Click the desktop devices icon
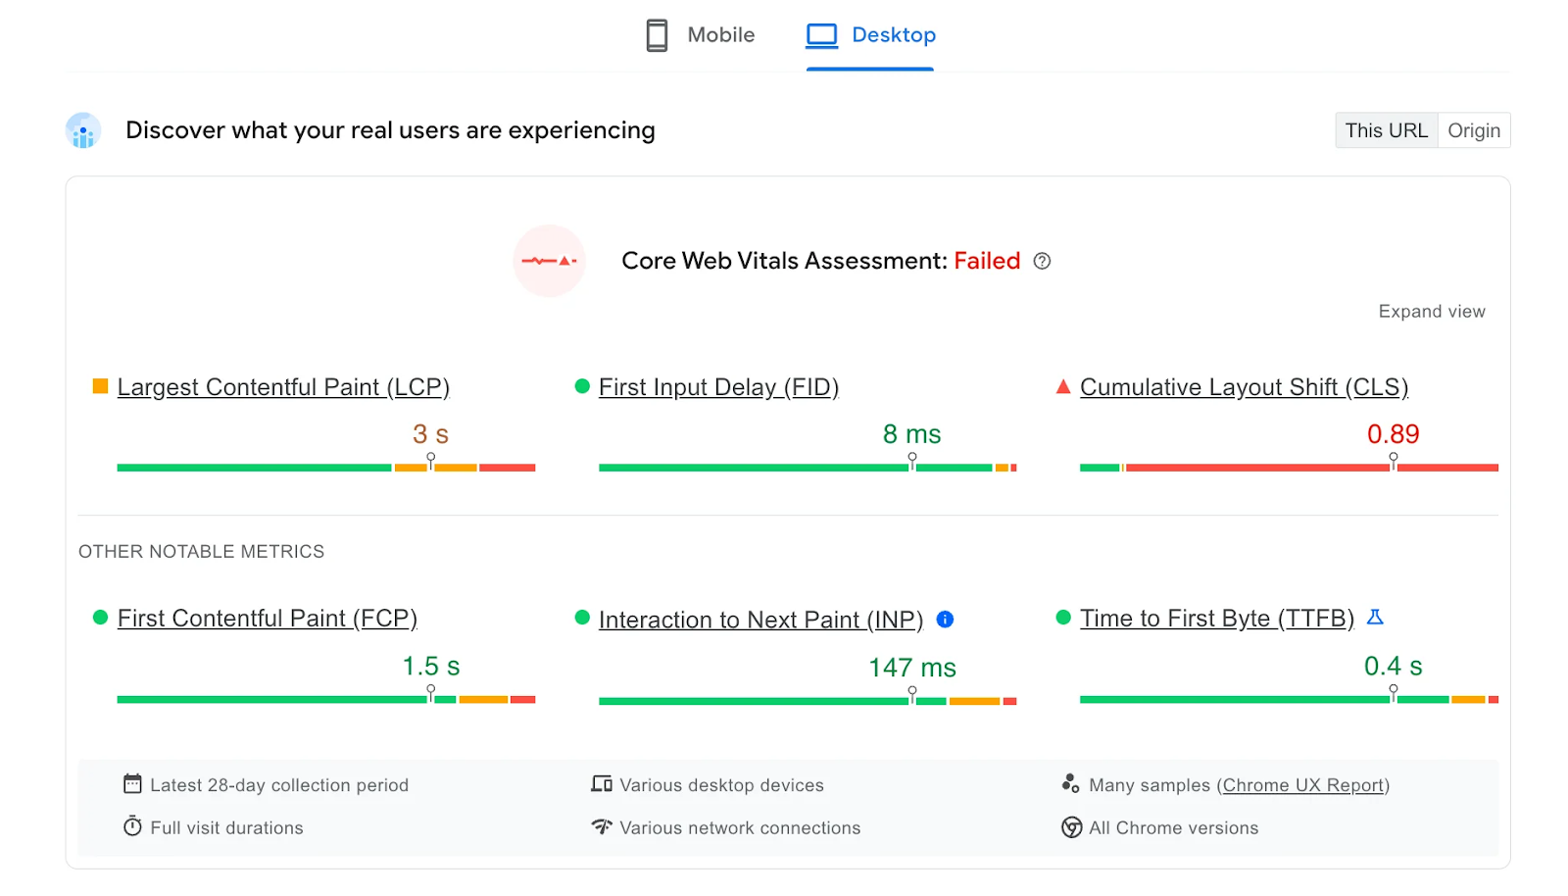 (x=602, y=783)
